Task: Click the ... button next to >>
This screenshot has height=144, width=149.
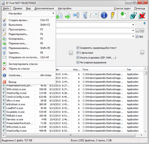Action: (137, 31)
